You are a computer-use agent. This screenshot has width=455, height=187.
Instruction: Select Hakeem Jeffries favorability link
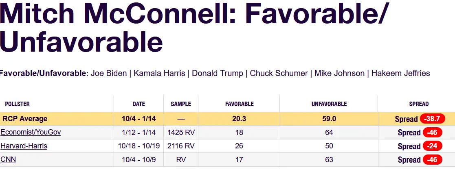pyautogui.click(x=400, y=74)
